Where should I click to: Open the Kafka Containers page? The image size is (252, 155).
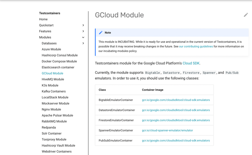point(54,91)
